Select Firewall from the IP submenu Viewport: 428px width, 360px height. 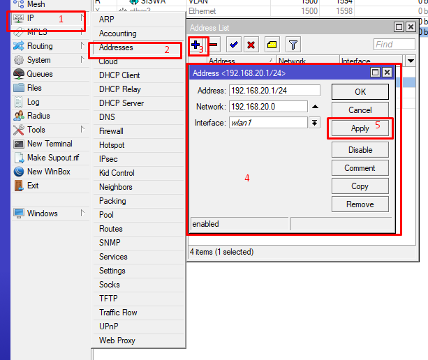point(111,131)
